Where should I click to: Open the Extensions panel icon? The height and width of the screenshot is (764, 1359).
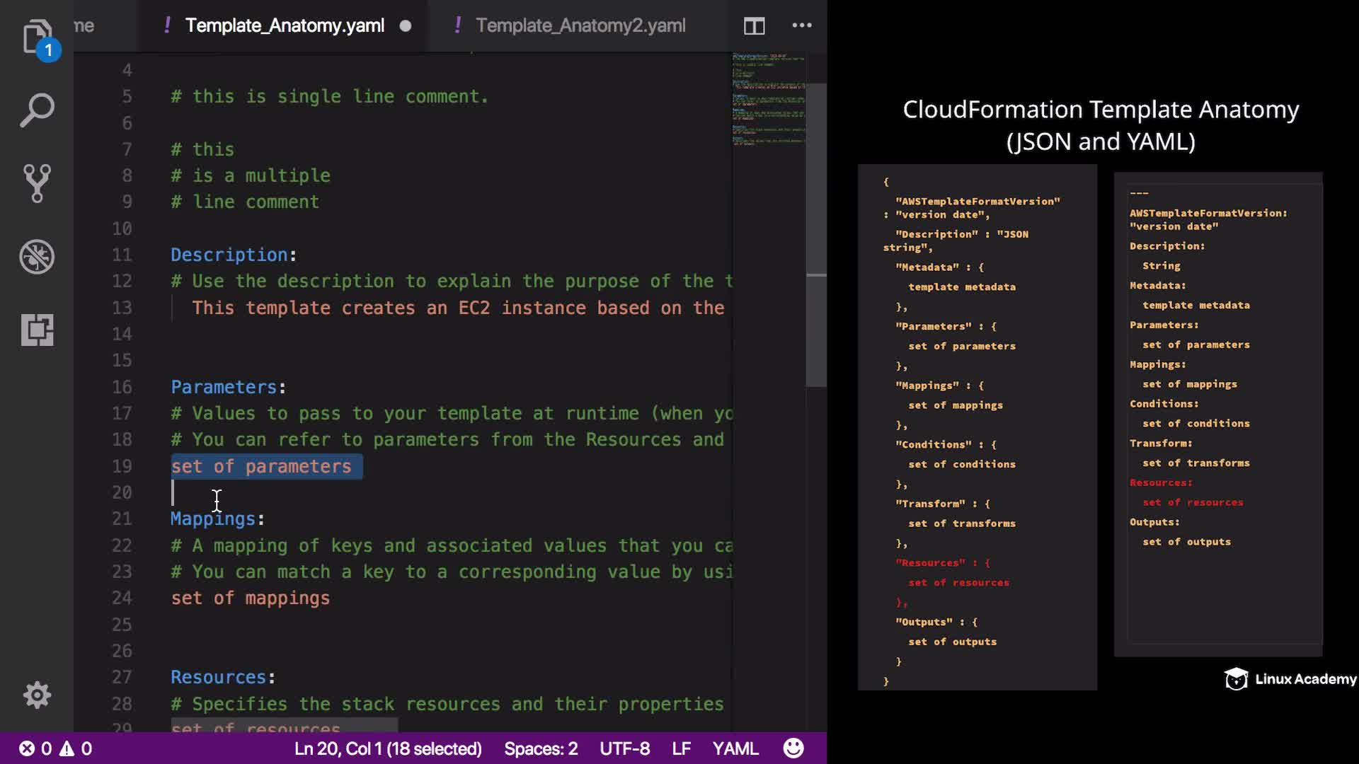point(37,330)
